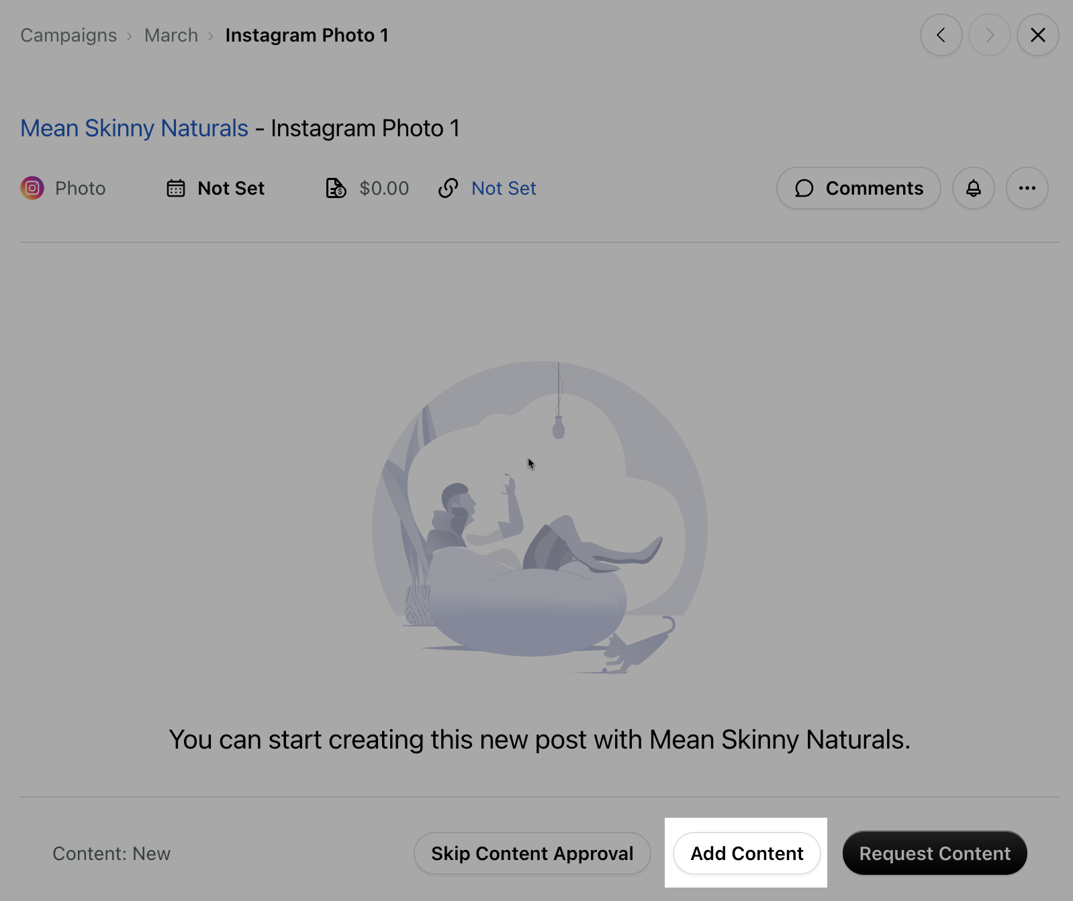Open Mean Skinny Naturals profile link
The width and height of the screenshot is (1073, 901).
(x=134, y=128)
